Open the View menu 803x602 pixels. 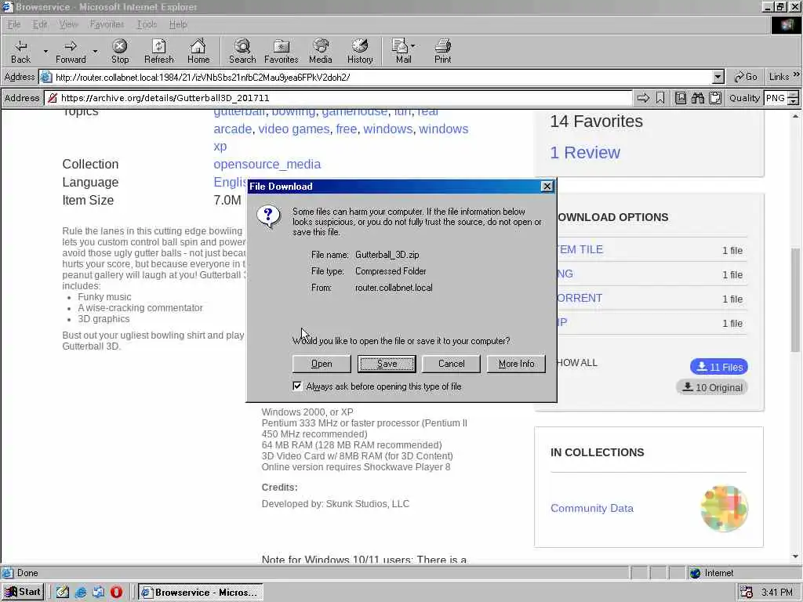pyautogui.click(x=68, y=24)
